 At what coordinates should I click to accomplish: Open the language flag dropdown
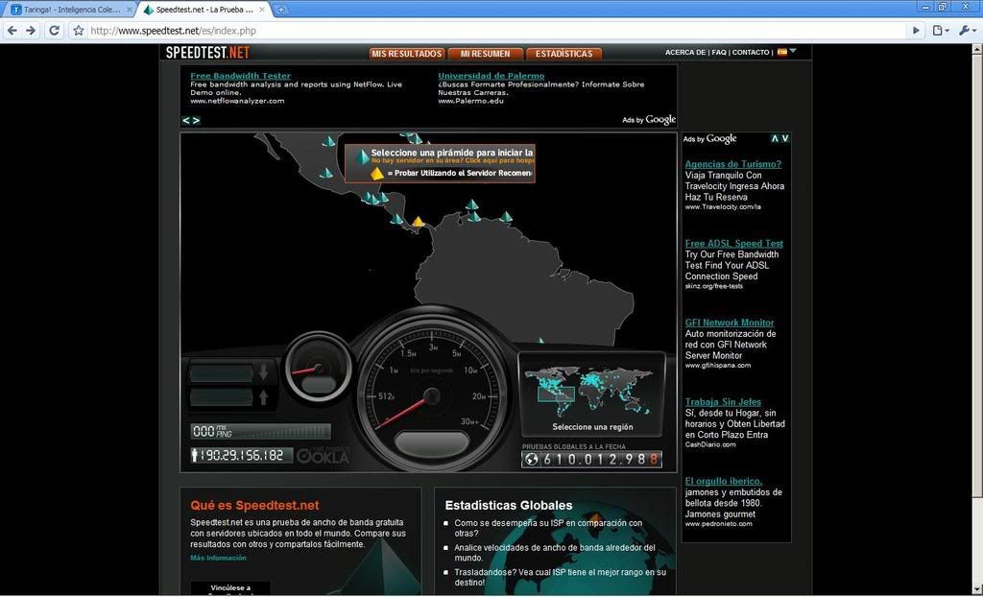(x=787, y=52)
